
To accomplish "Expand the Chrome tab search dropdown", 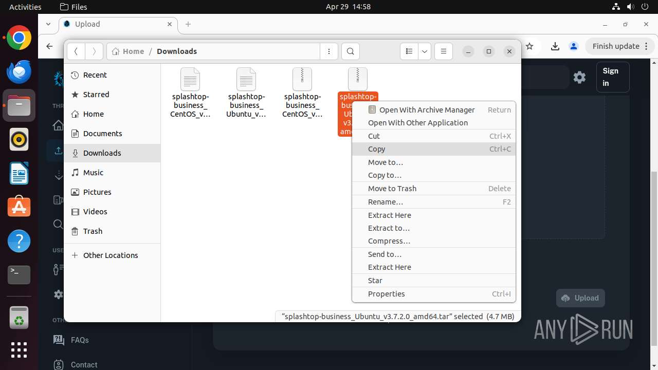I will 48,24.
